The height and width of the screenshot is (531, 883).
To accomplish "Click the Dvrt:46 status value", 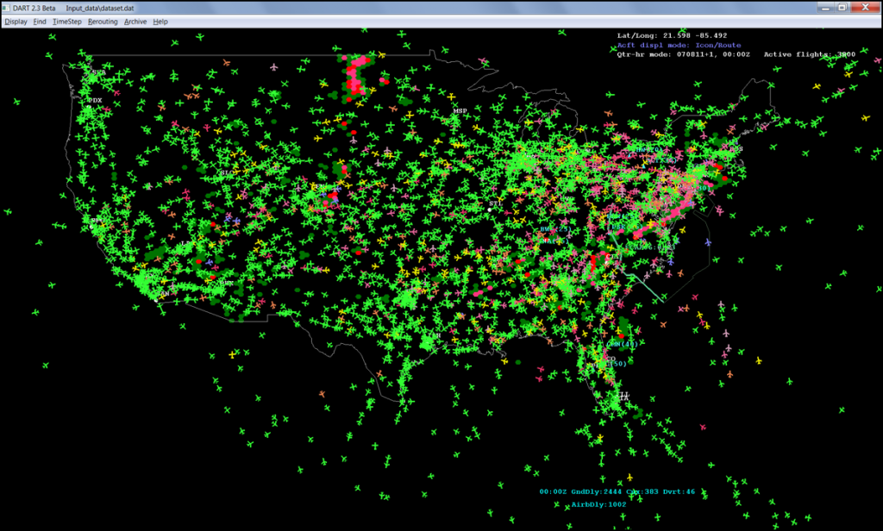I will [x=679, y=491].
